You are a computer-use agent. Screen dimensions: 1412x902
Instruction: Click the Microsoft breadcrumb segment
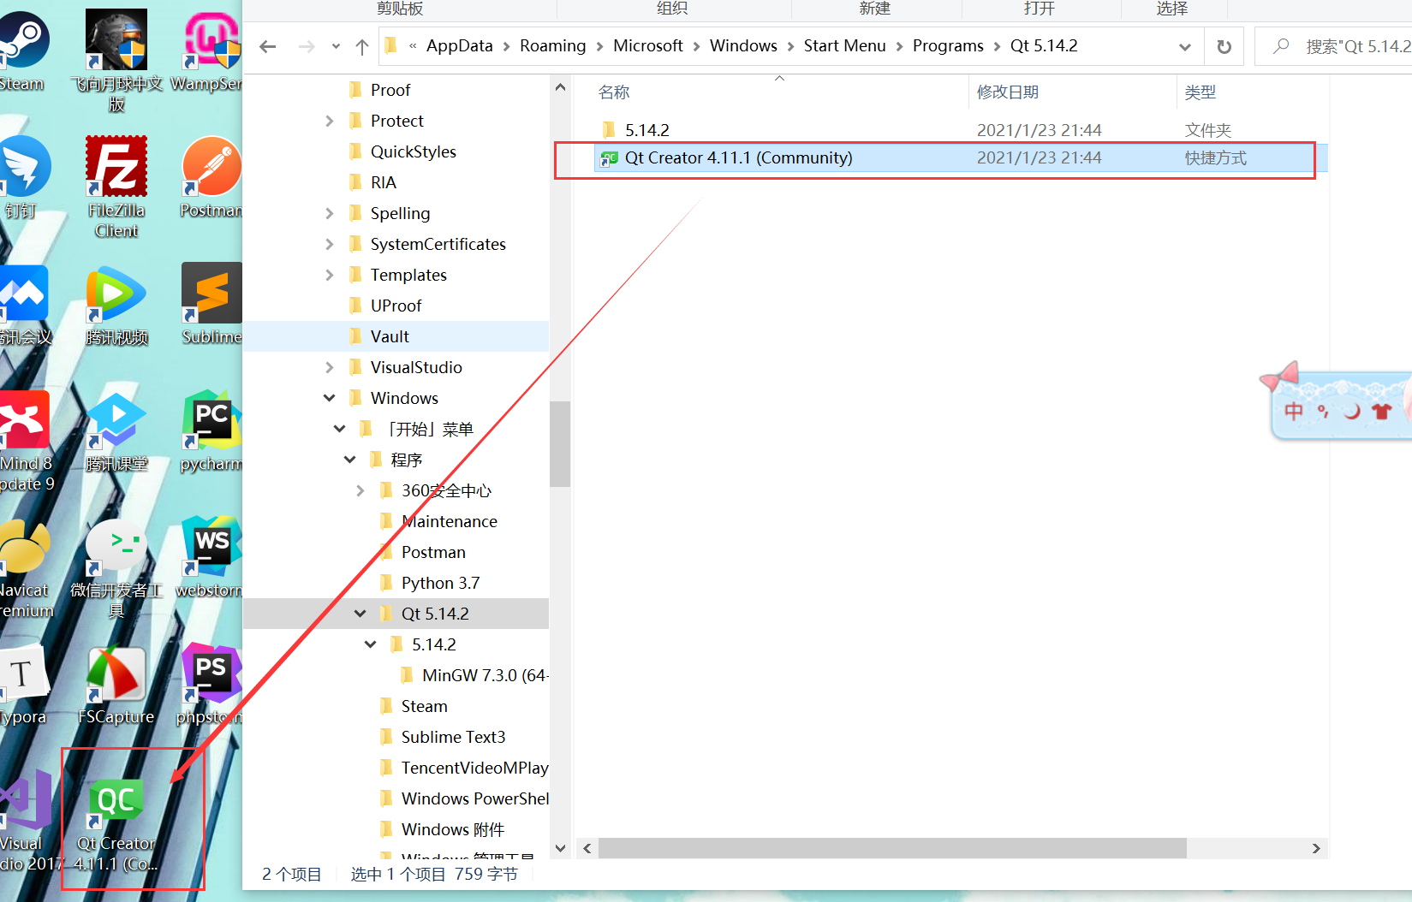point(648,46)
